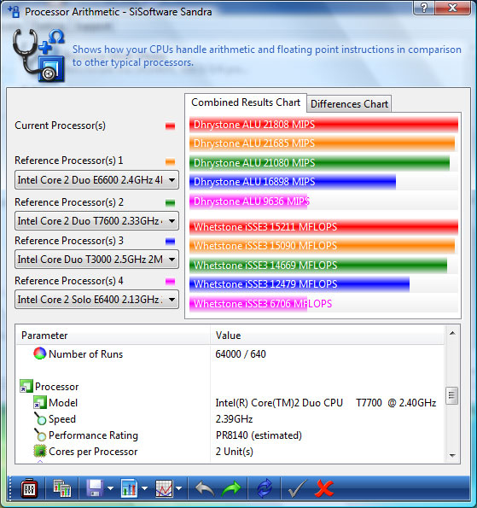Open Reference Processor 4 dropdown (Core 2 Solo E6400)
Image resolution: width=477 pixels, height=508 pixels.
[x=96, y=300]
